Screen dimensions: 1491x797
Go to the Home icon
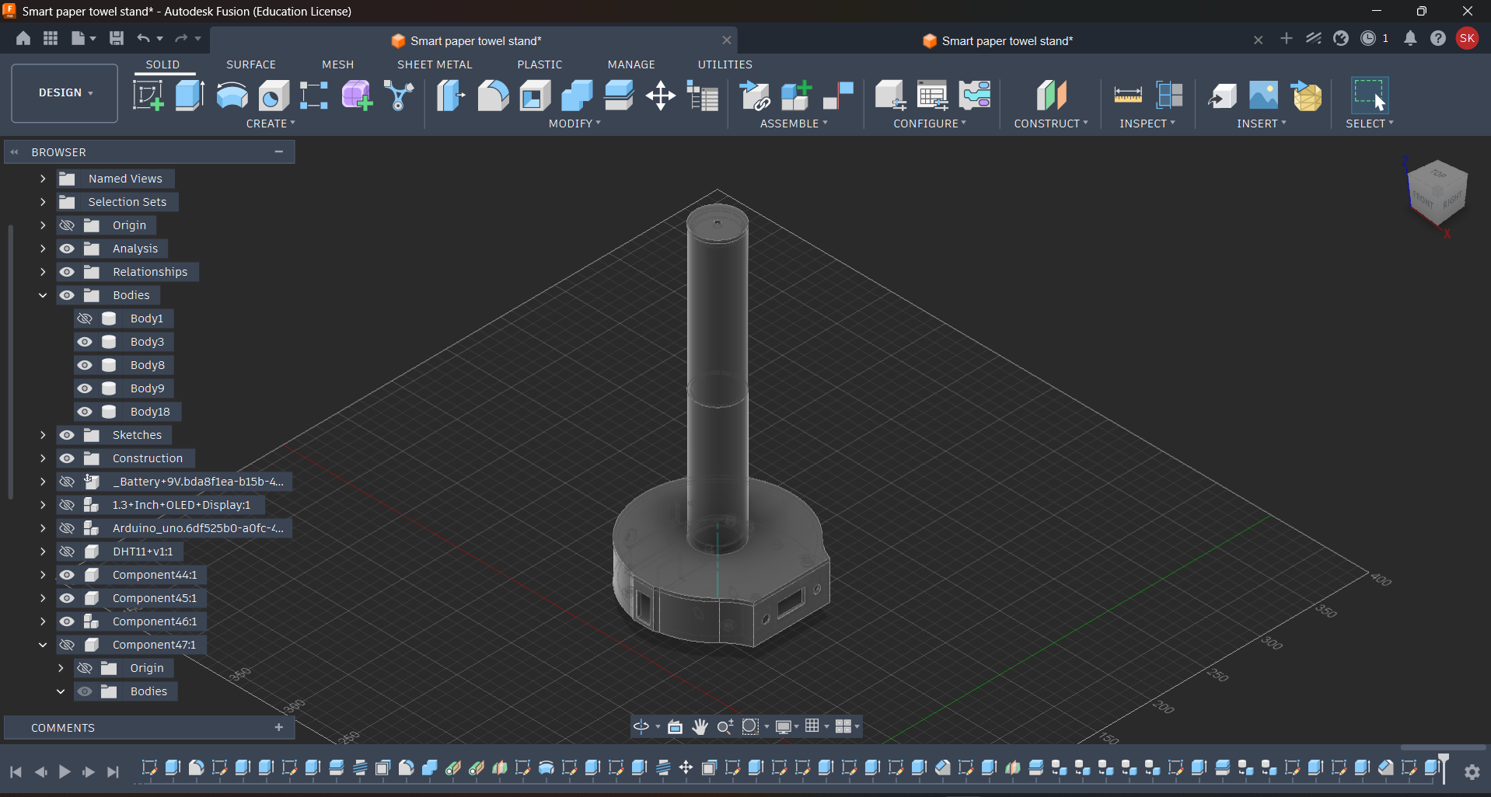pos(23,38)
